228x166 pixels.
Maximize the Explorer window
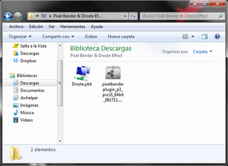204,3
